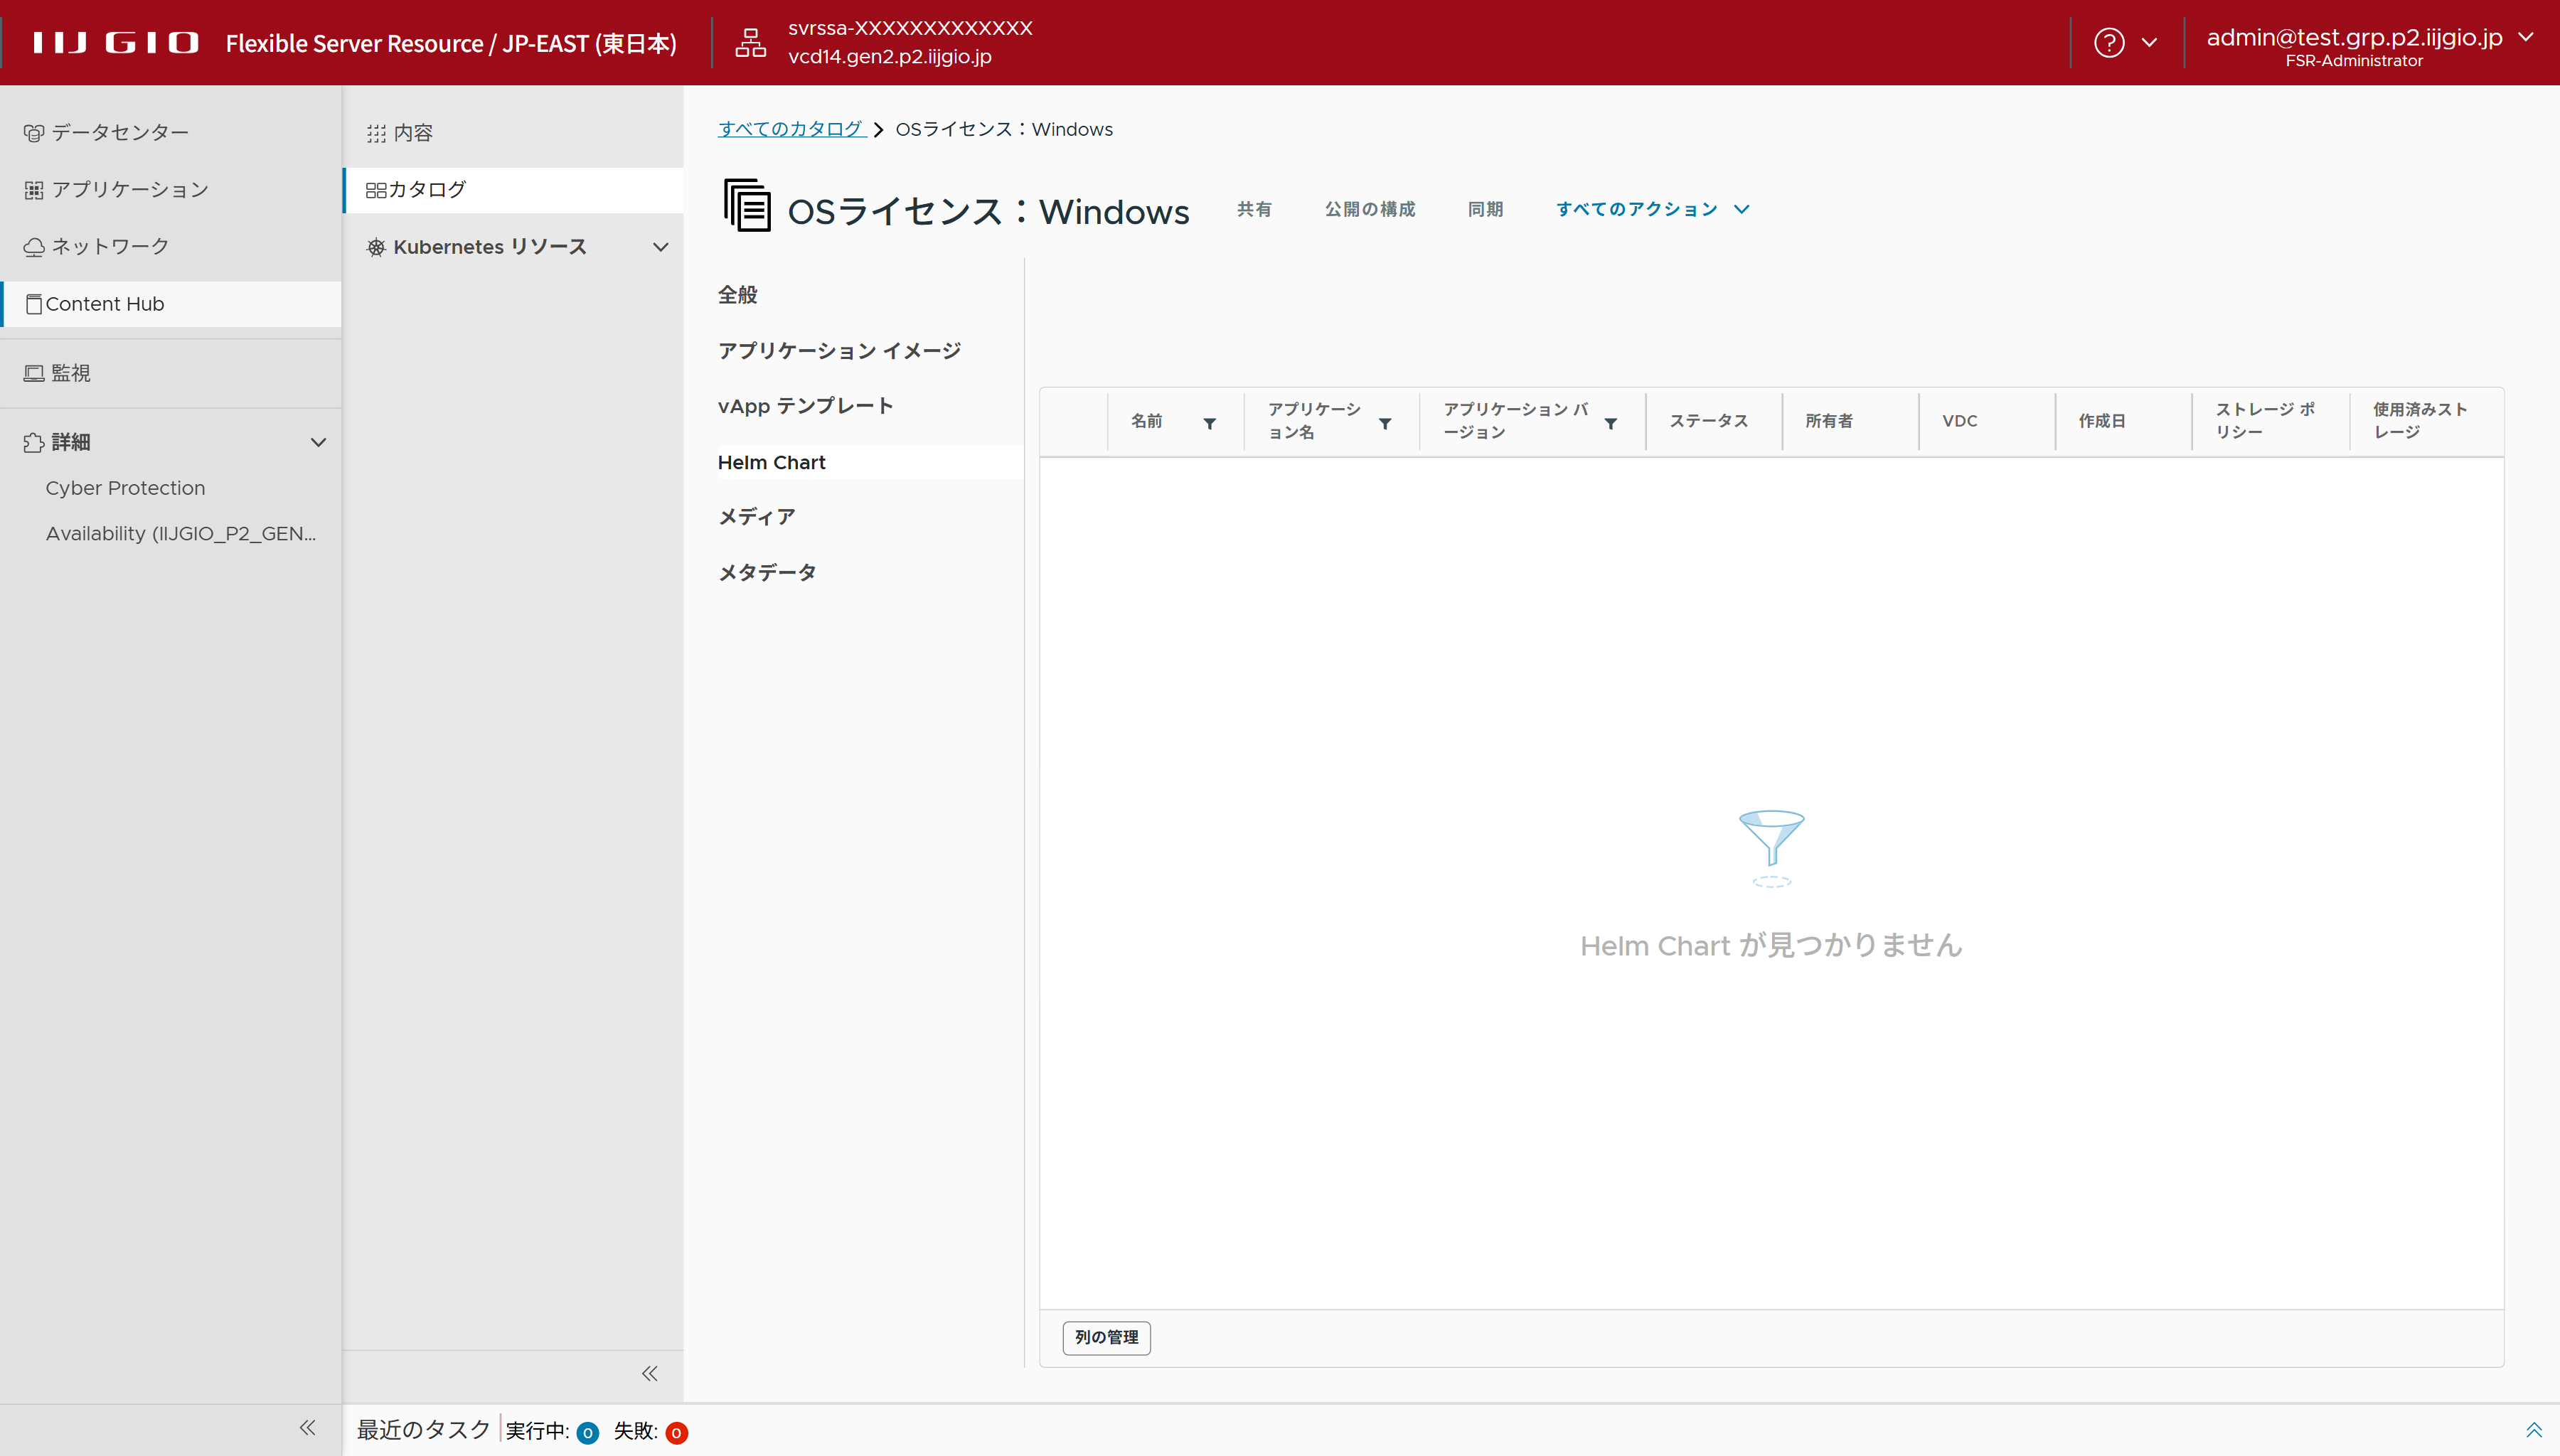Switch to the メディア tab
This screenshot has height=1456, width=2560.
(756, 517)
